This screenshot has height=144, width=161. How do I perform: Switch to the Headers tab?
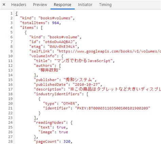click(19, 5)
